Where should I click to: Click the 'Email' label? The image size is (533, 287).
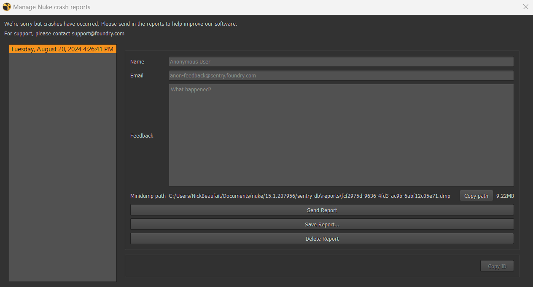pos(137,75)
